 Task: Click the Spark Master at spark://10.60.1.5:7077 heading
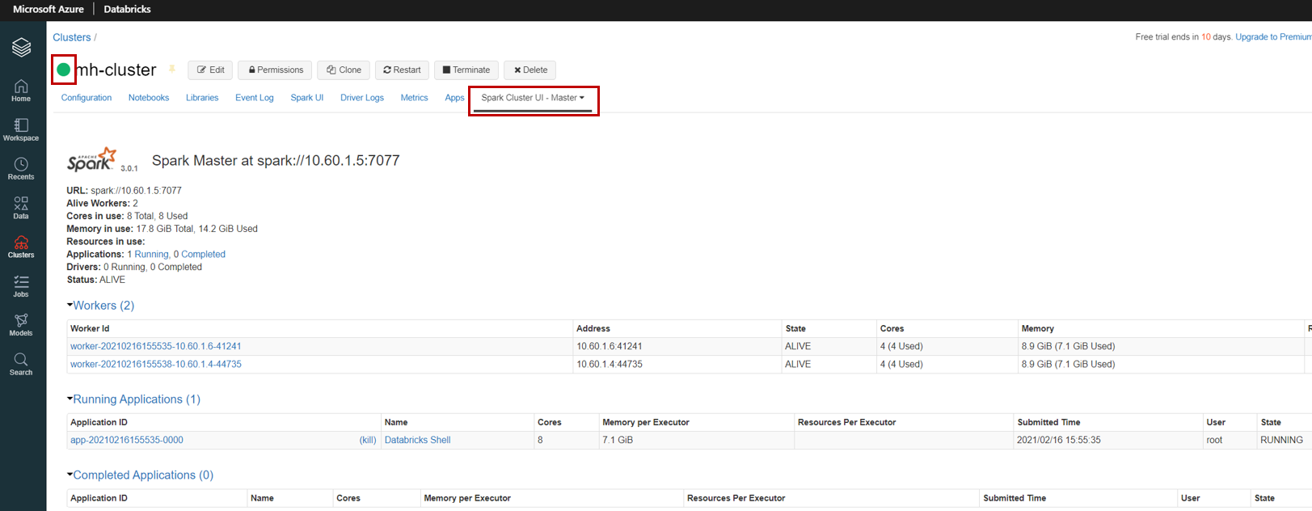(276, 161)
